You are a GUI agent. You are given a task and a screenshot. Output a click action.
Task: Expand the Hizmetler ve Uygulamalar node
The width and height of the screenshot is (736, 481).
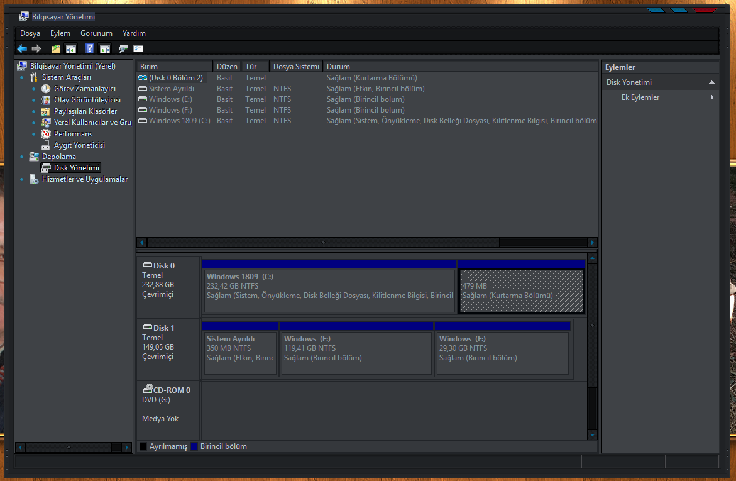pyautogui.click(x=21, y=179)
